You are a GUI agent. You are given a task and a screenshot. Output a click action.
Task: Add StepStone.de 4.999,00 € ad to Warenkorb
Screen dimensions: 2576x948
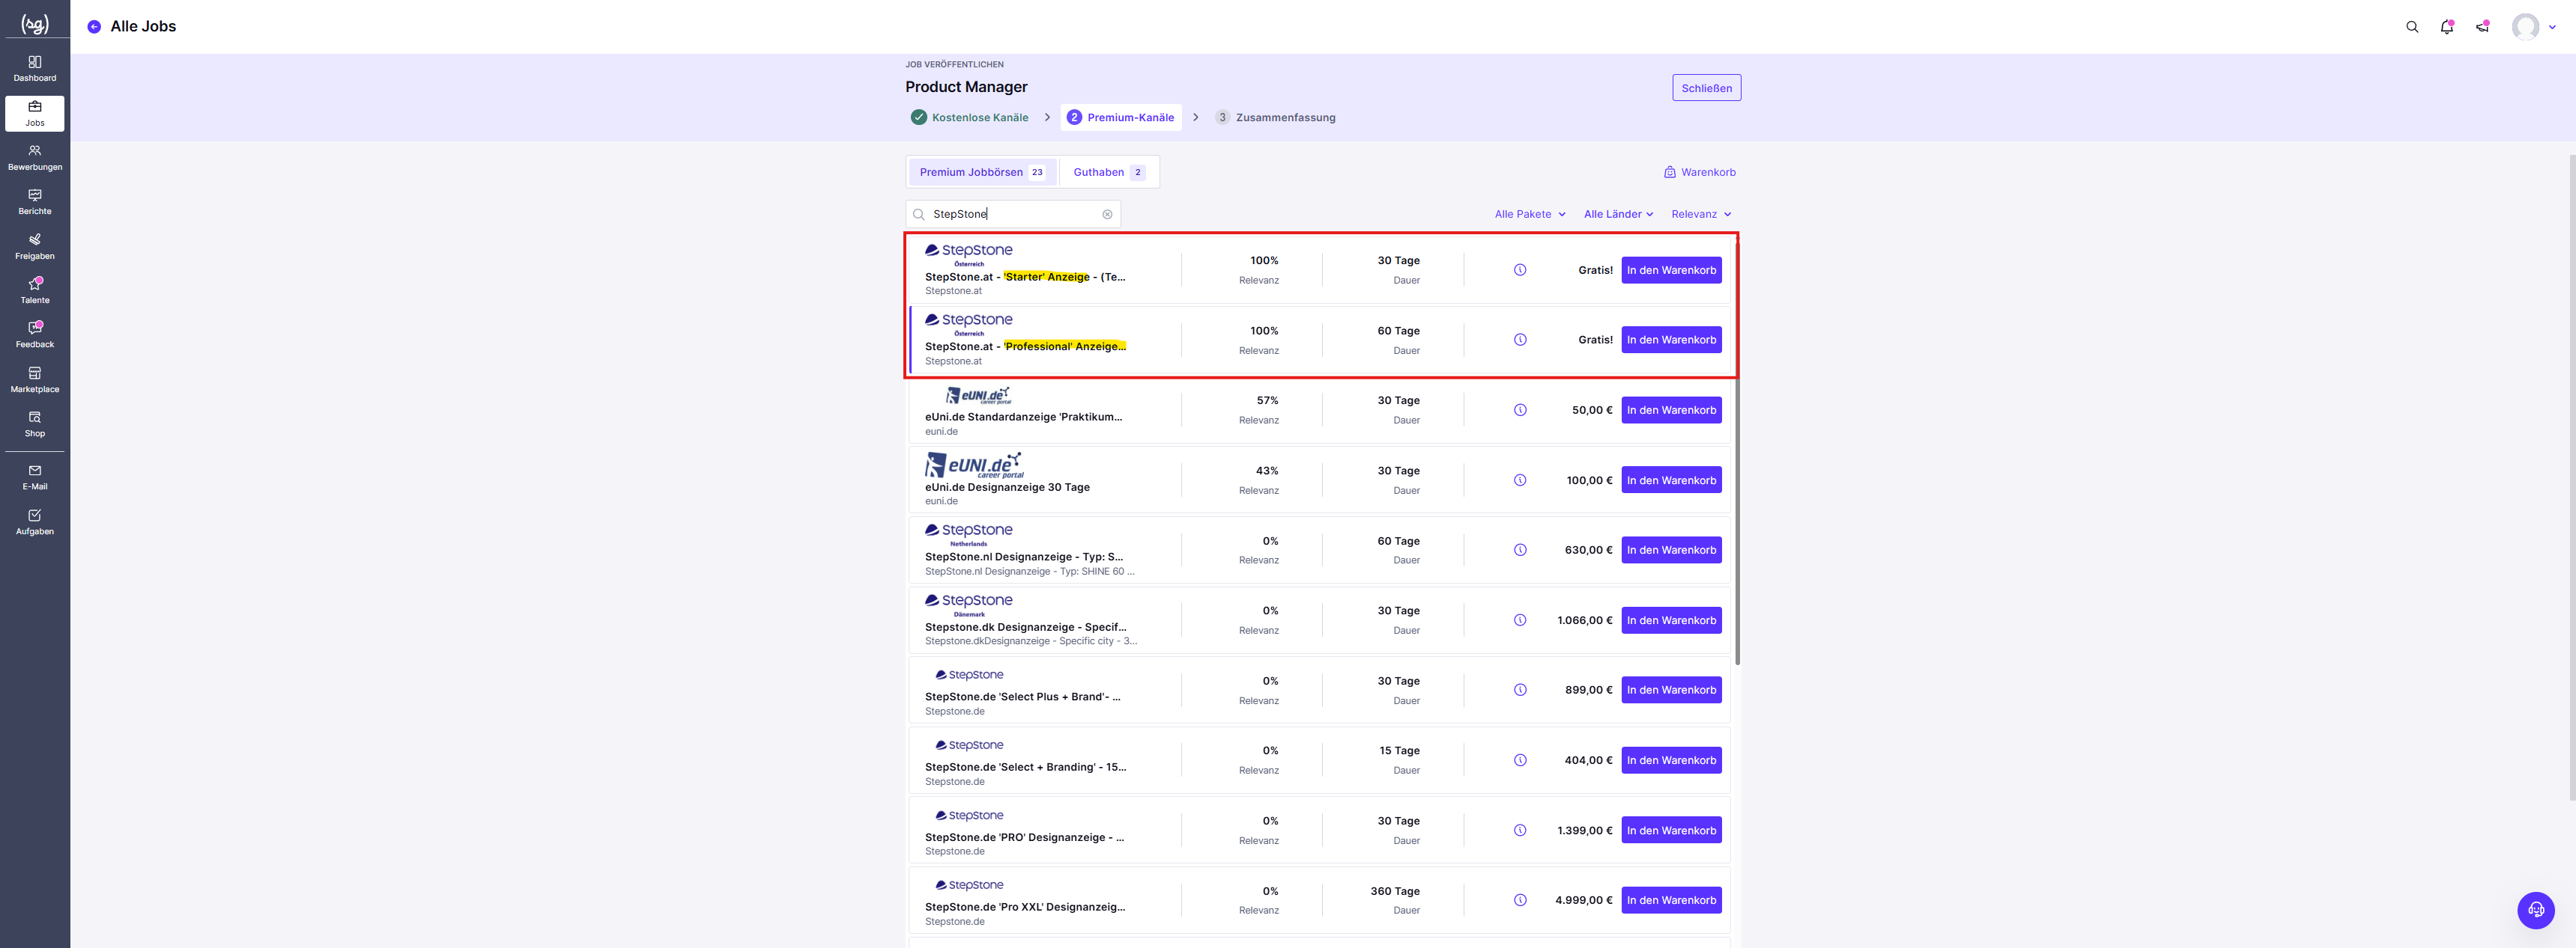pos(1671,900)
